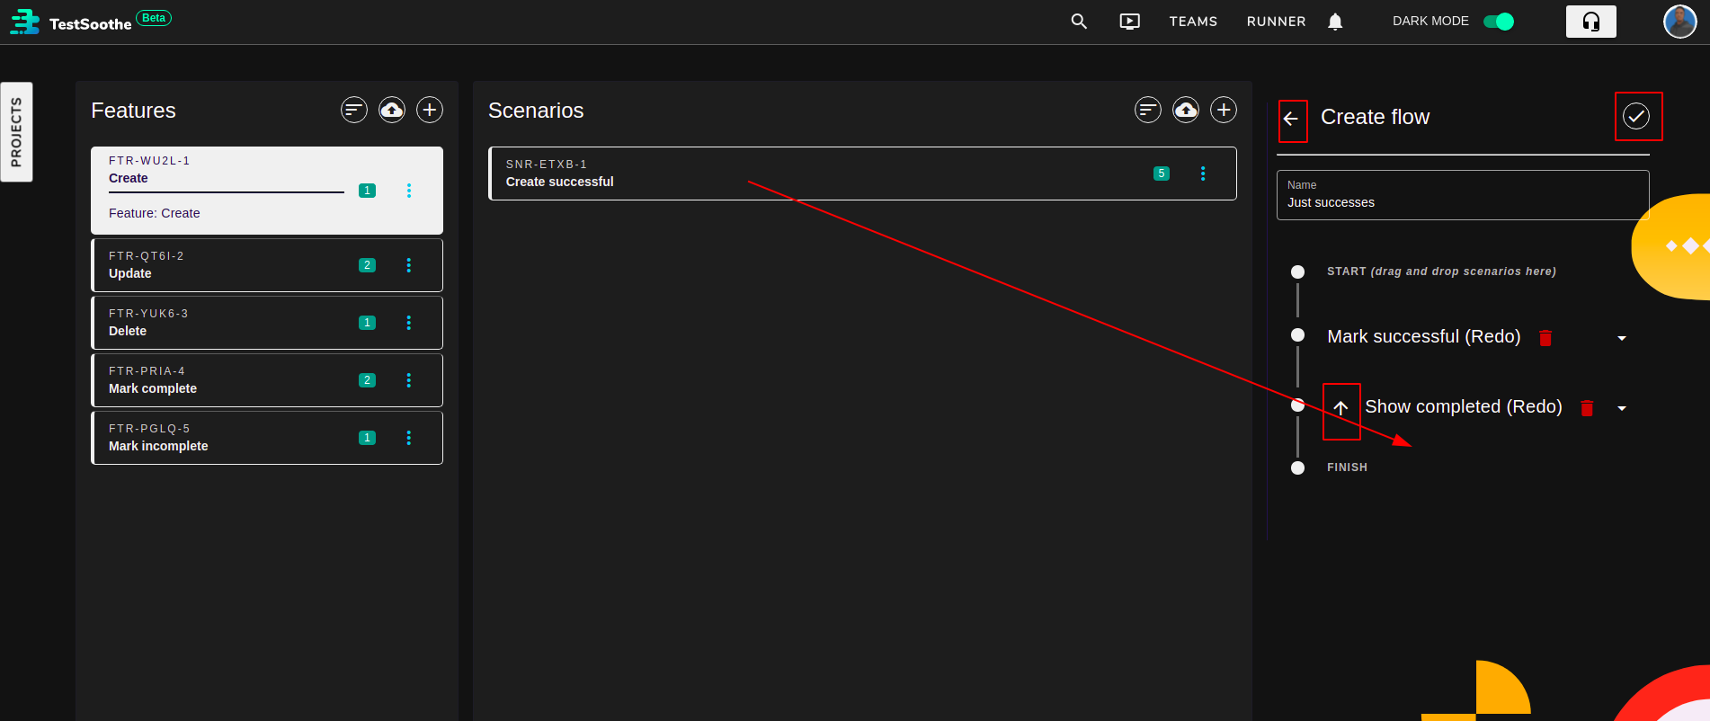Click the FTR-PRIA-4 identifier
The height and width of the screenshot is (721, 1710).
147,371
